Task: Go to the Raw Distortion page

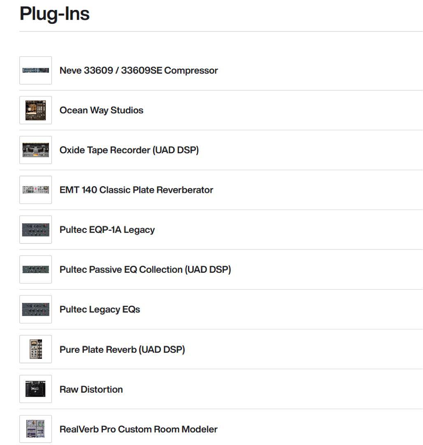Action: [x=91, y=389]
